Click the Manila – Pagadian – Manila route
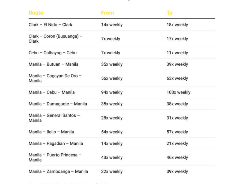Viewport: 245px width, 184px height. point(56,144)
